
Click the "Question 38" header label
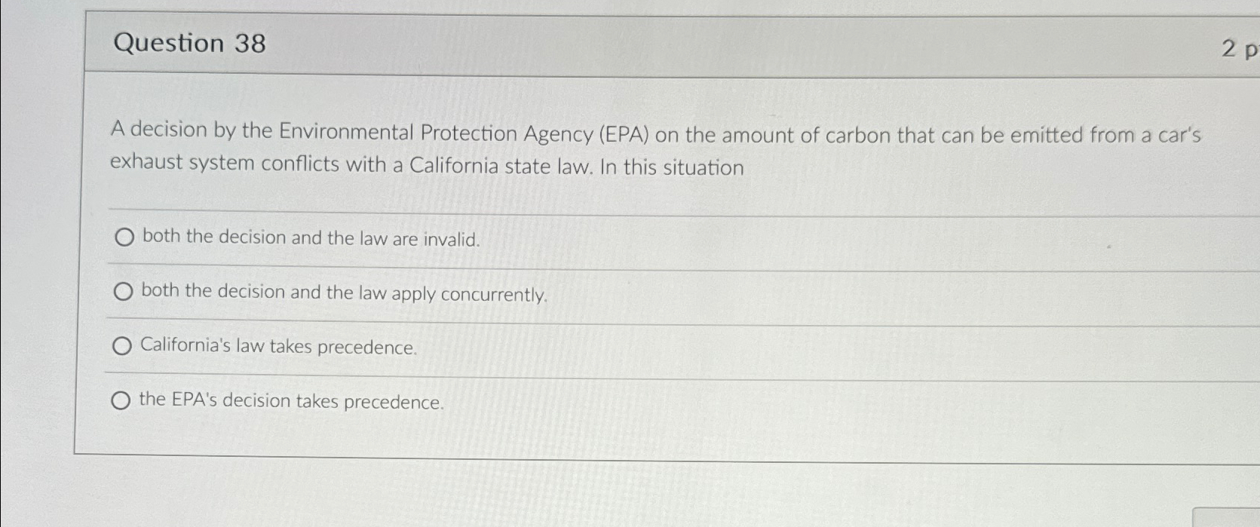pos(187,44)
